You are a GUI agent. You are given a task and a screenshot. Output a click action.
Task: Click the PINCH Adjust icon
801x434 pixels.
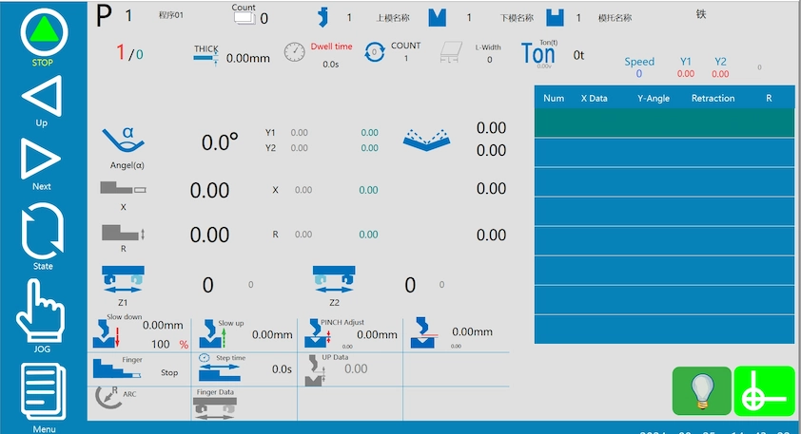[318, 334]
